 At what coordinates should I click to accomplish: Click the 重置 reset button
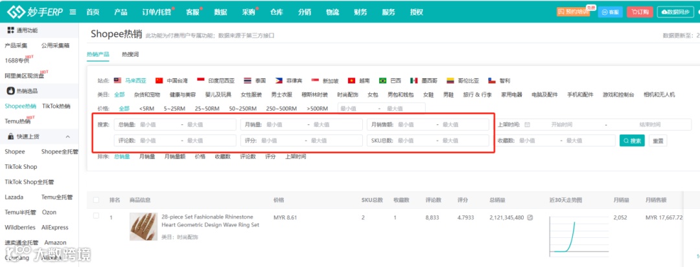(x=658, y=141)
